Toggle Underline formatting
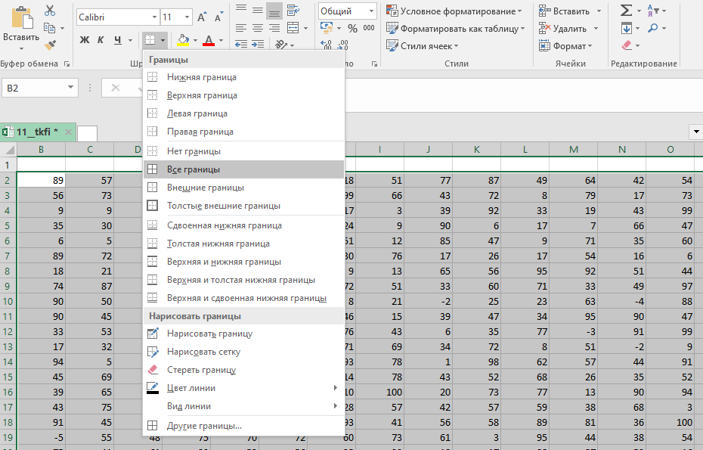Screen dimensions: 703x450 119,40
